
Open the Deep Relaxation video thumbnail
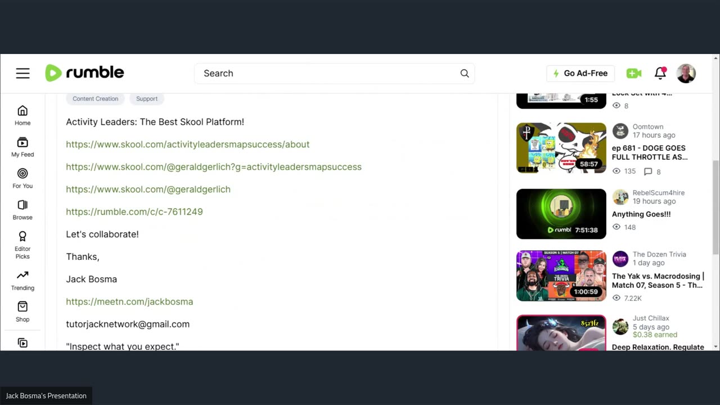(561, 333)
